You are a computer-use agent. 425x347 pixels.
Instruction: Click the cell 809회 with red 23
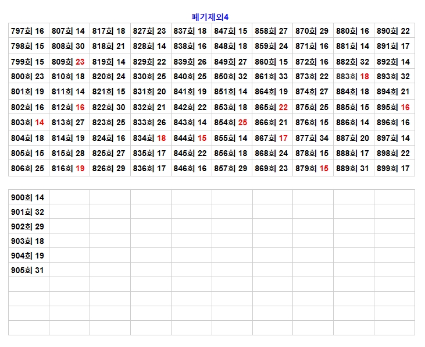point(69,62)
